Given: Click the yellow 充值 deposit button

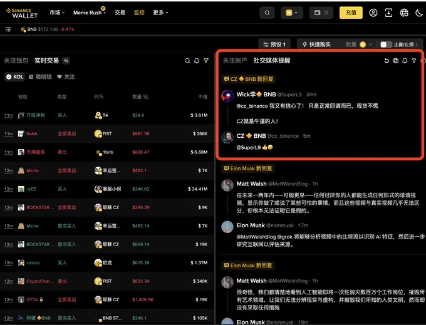Looking at the screenshot, I should pyautogui.click(x=351, y=13).
